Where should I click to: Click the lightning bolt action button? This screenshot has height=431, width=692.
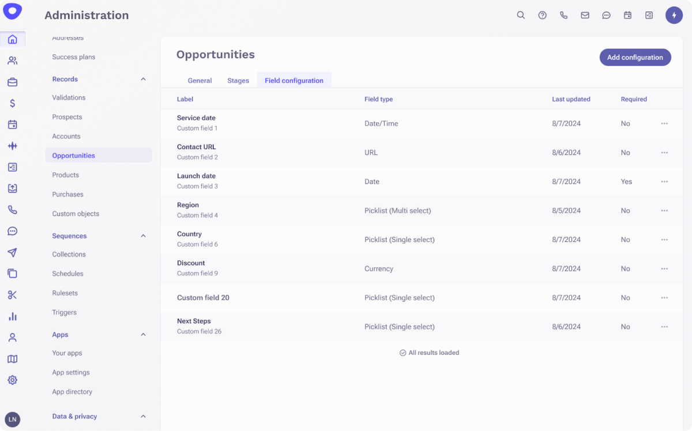click(674, 15)
